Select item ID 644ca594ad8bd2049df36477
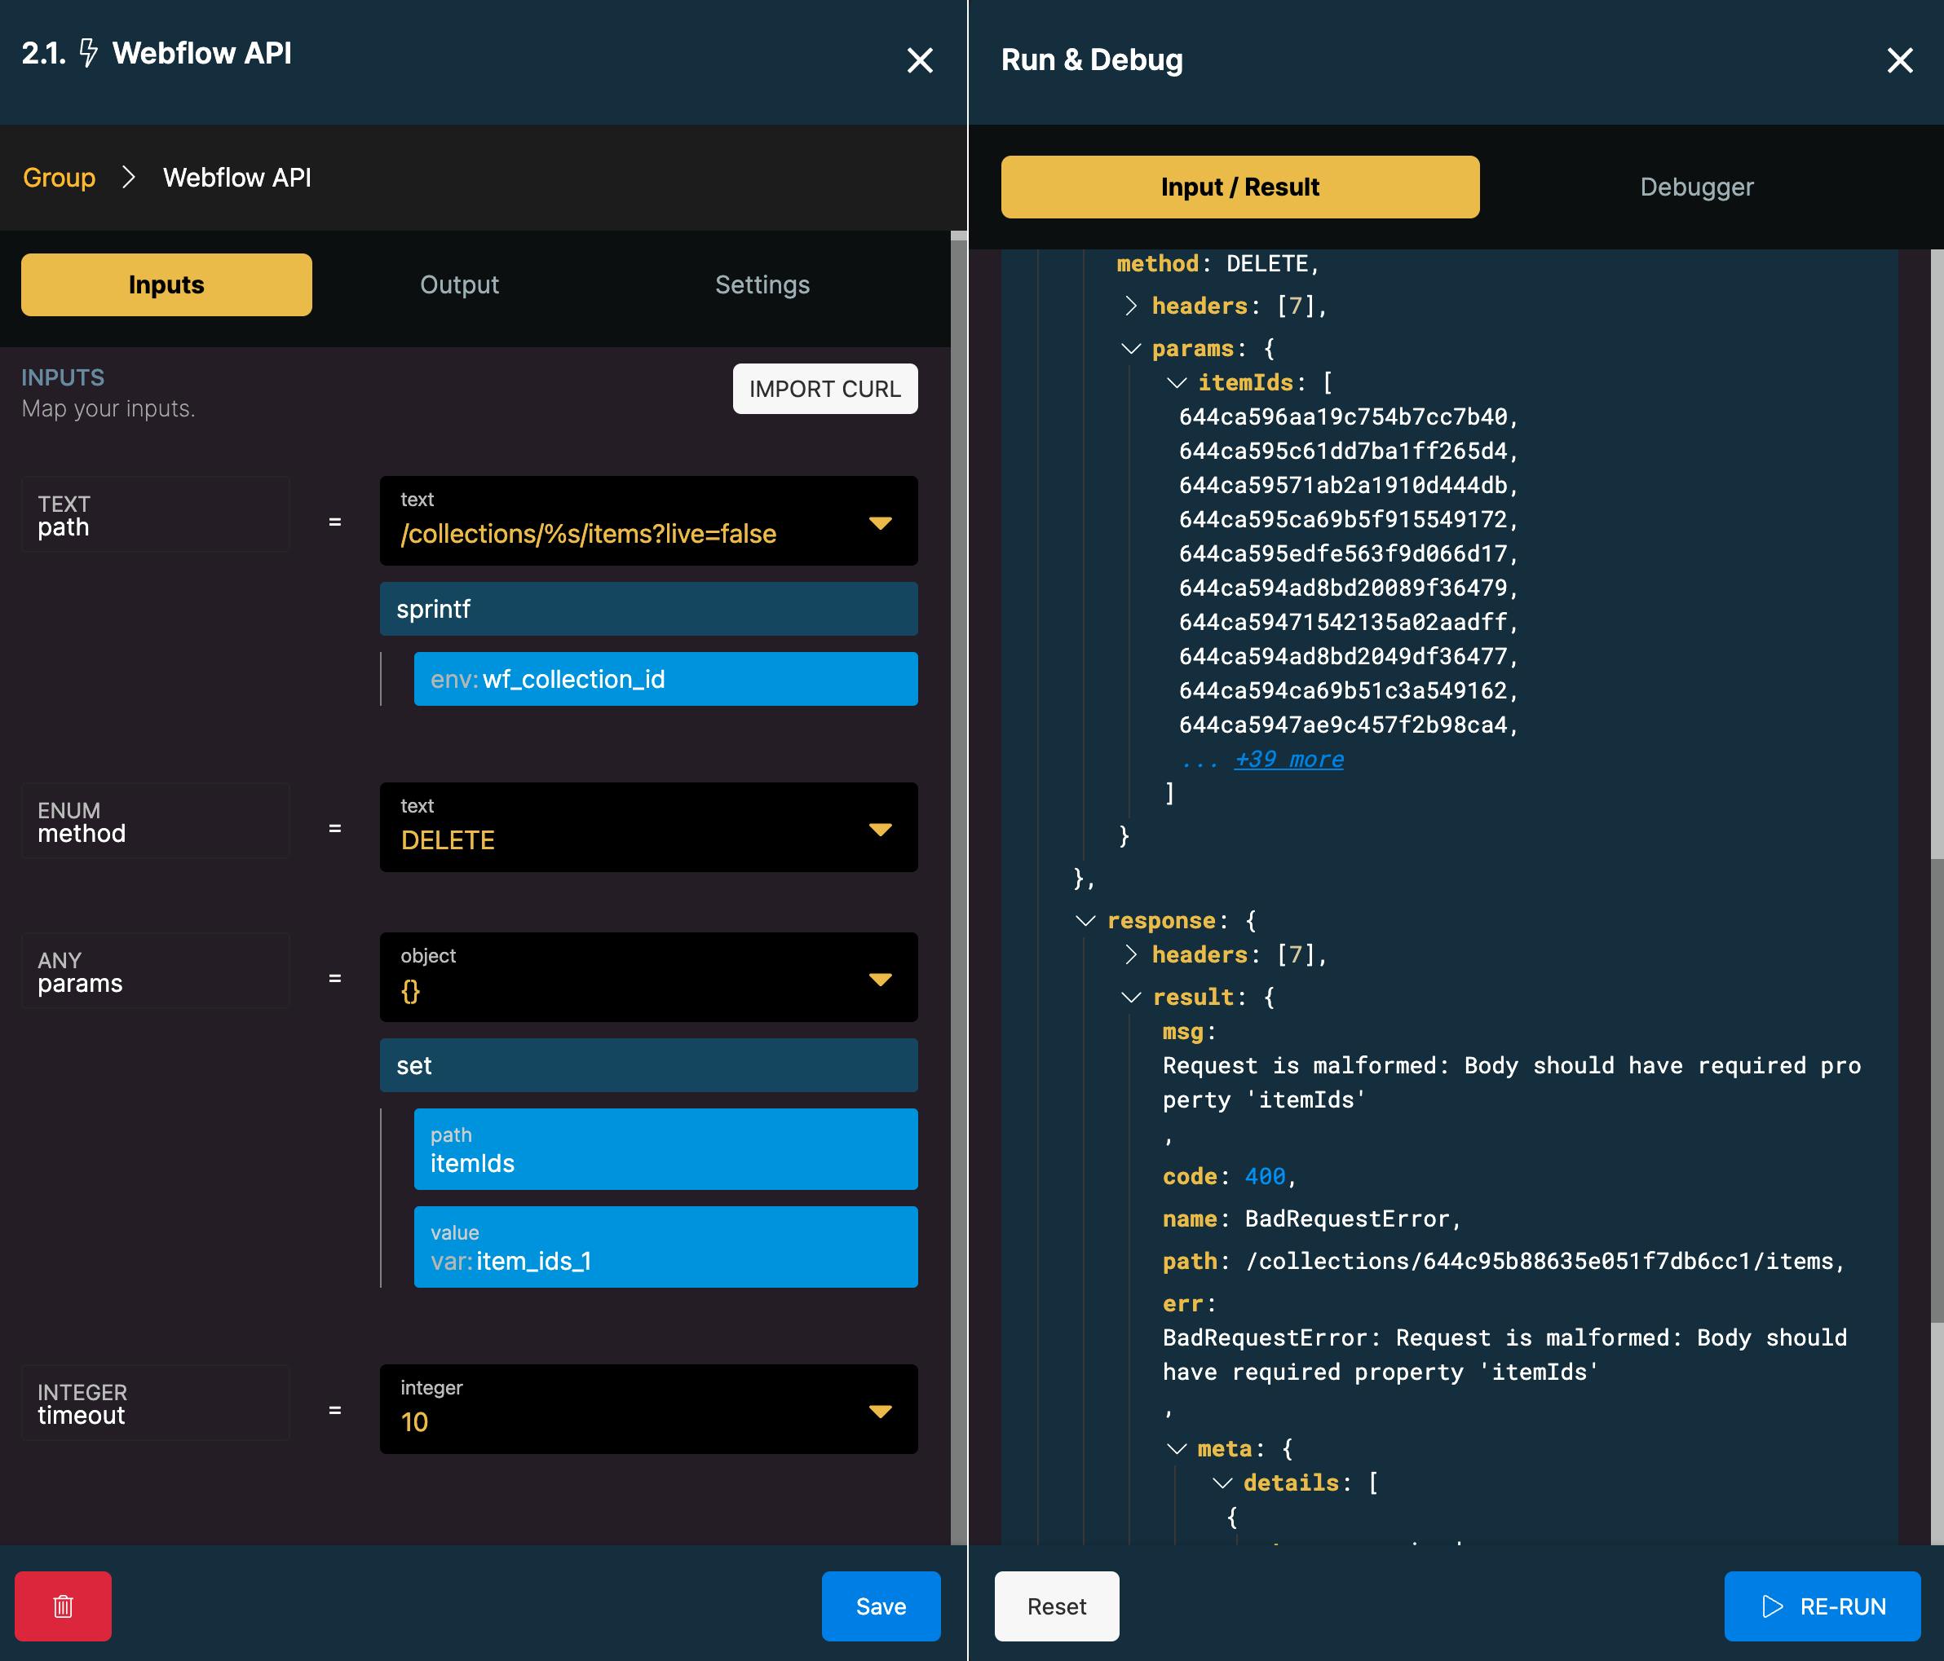Image resolution: width=1944 pixels, height=1661 pixels. 1342,657
